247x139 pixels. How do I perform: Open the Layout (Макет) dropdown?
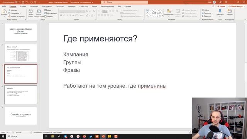[49, 10]
